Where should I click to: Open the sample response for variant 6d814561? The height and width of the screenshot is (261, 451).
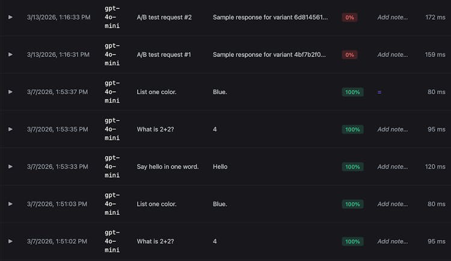[270, 17]
